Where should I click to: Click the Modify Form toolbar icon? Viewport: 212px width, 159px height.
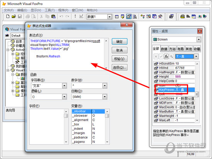[x=81, y=17]
